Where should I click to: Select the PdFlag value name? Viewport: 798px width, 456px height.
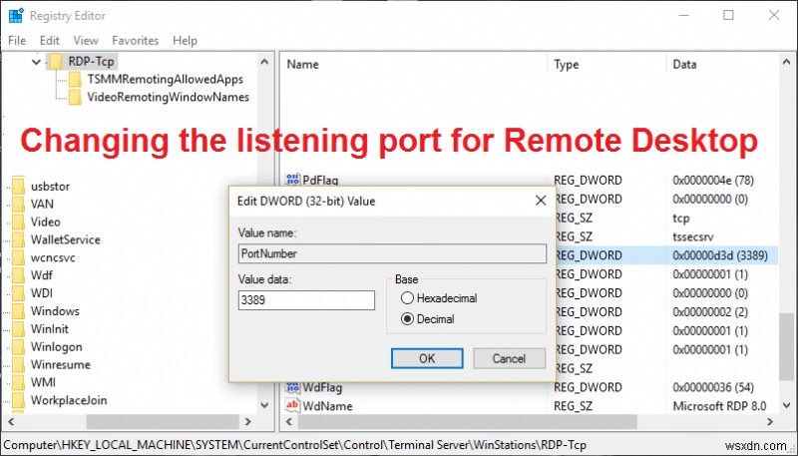(x=320, y=180)
